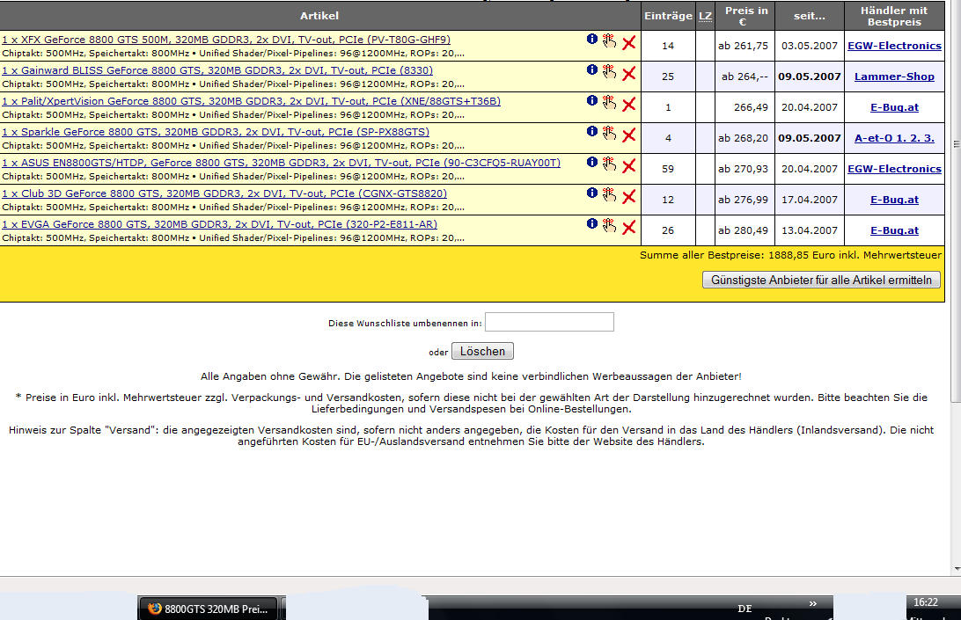Delete Sparkle GeForce item via red X
Image resolution: width=961 pixels, height=620 pixels.
pyautogui.click(x=629, y=135)
